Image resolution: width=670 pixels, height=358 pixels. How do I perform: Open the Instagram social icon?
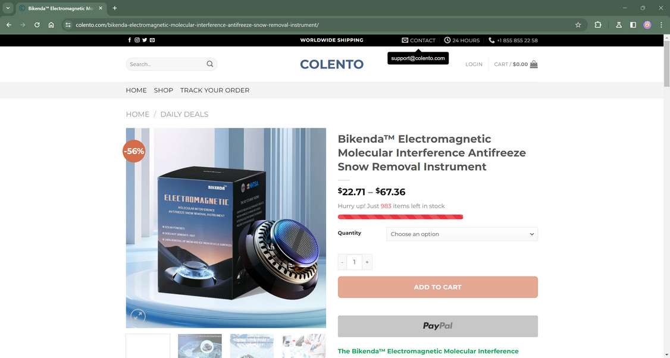tap(137, 40)
